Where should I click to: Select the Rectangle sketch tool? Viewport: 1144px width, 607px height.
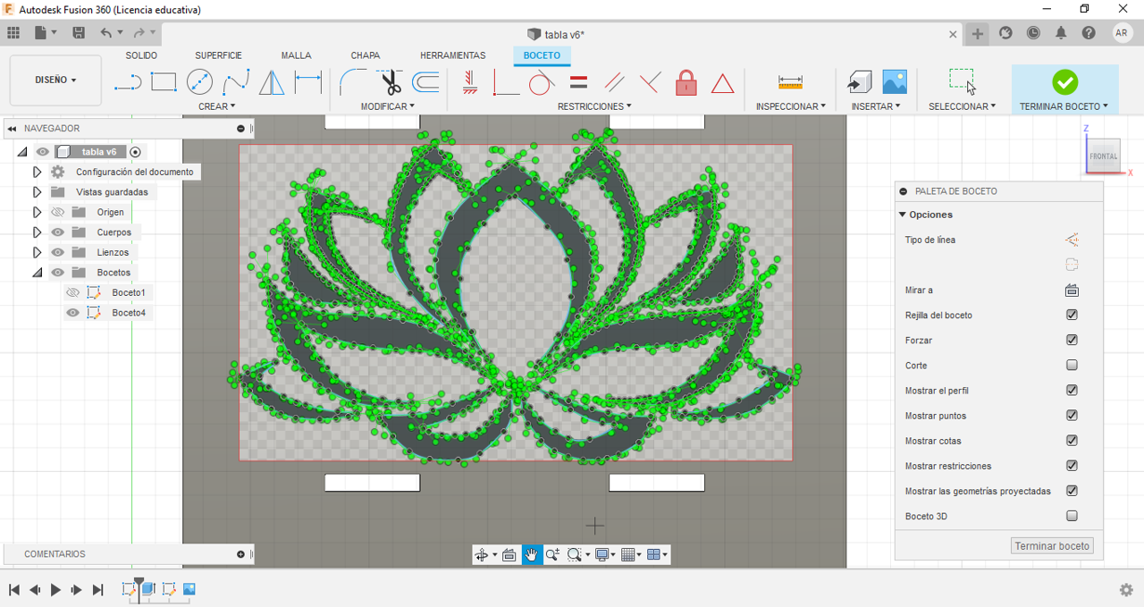[164, 83]
